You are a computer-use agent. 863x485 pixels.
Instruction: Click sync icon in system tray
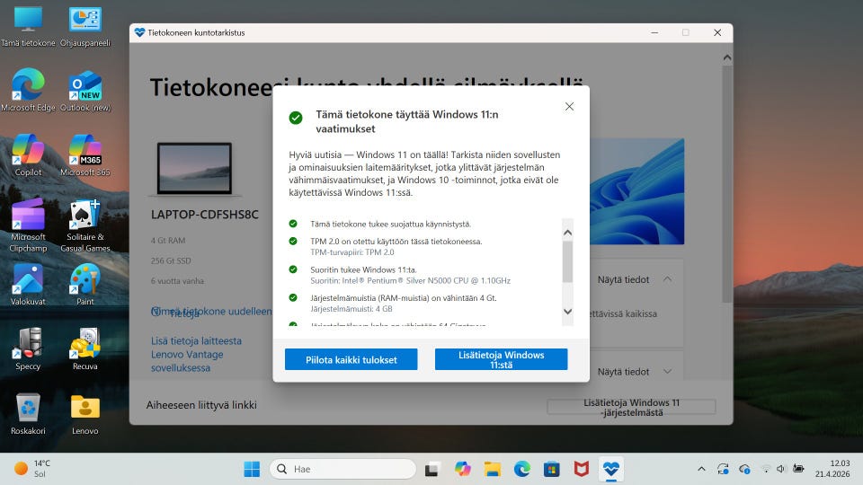tap(723, 469)
